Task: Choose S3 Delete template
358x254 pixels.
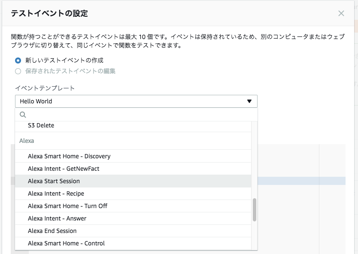Action: click(41, 126)
